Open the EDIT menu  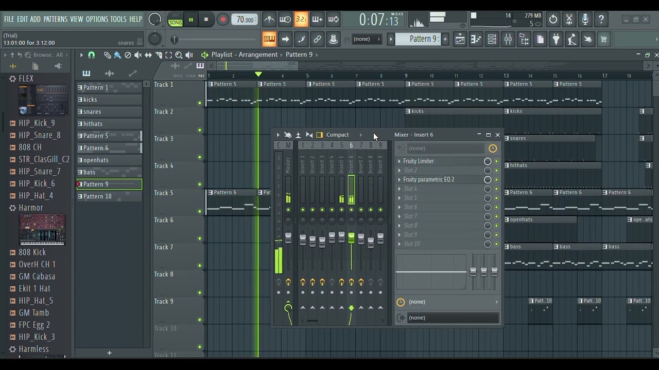coord(22,19)
